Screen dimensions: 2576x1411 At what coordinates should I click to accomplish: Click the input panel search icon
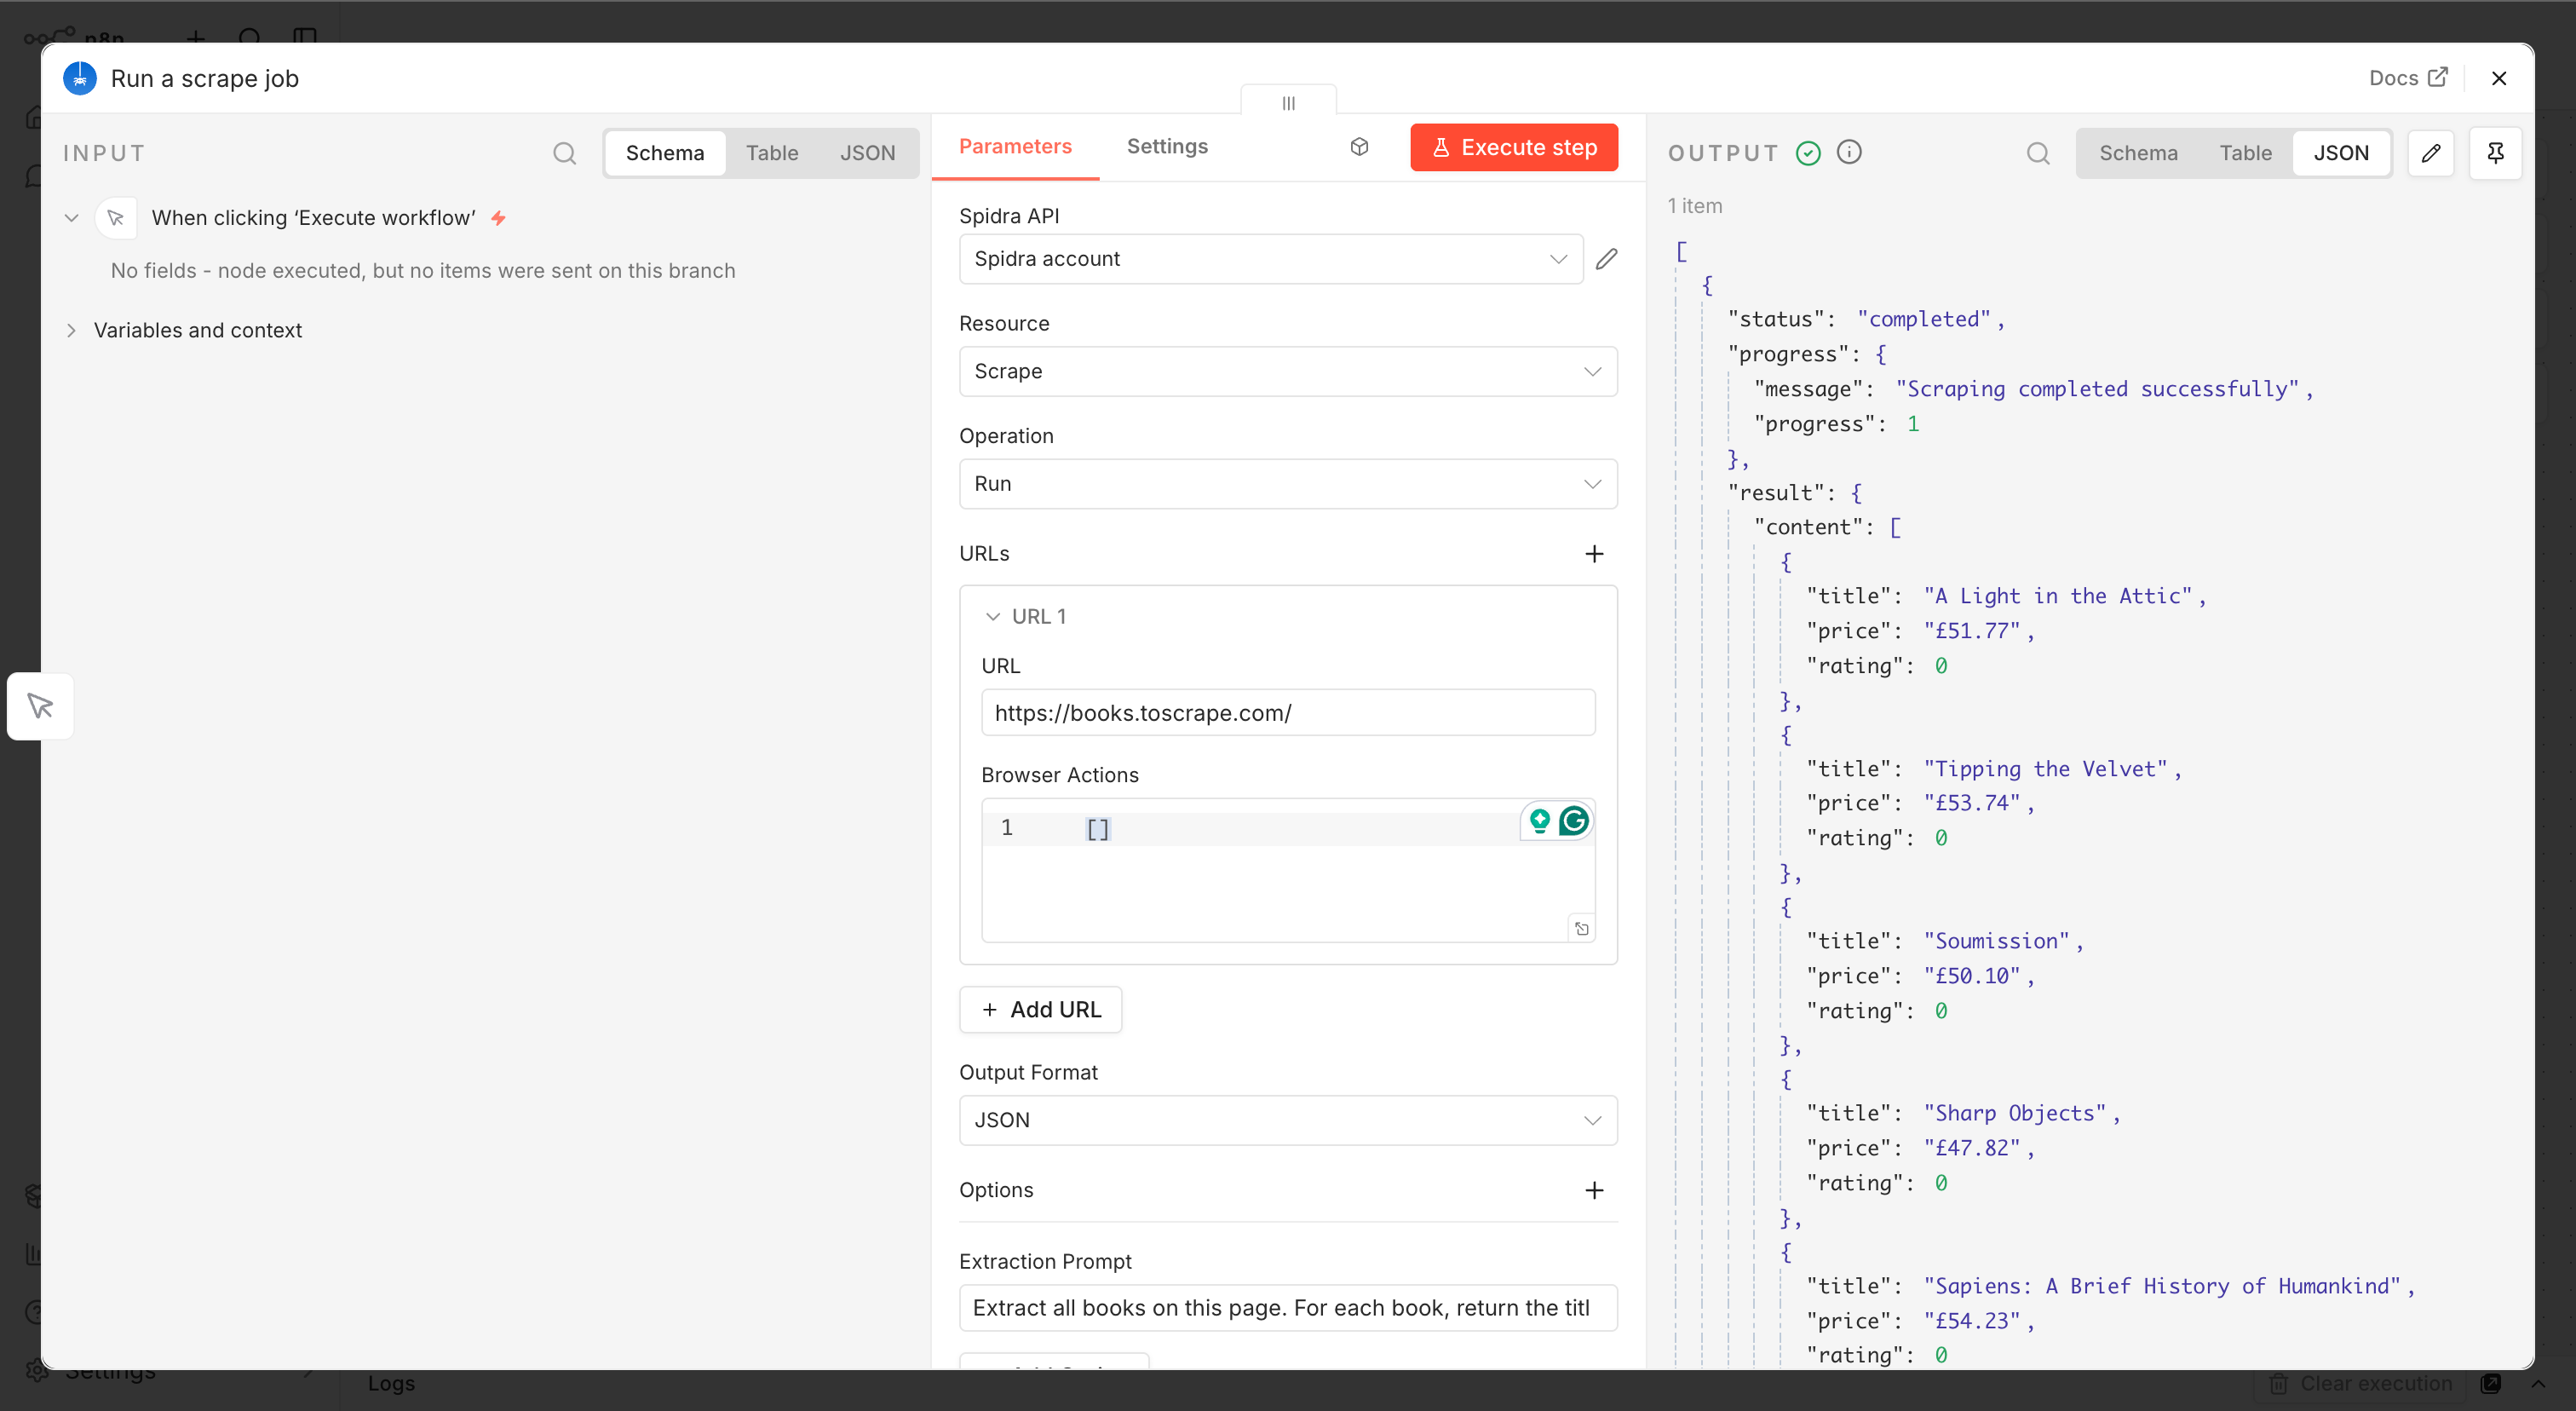click(x=564, y=153)
